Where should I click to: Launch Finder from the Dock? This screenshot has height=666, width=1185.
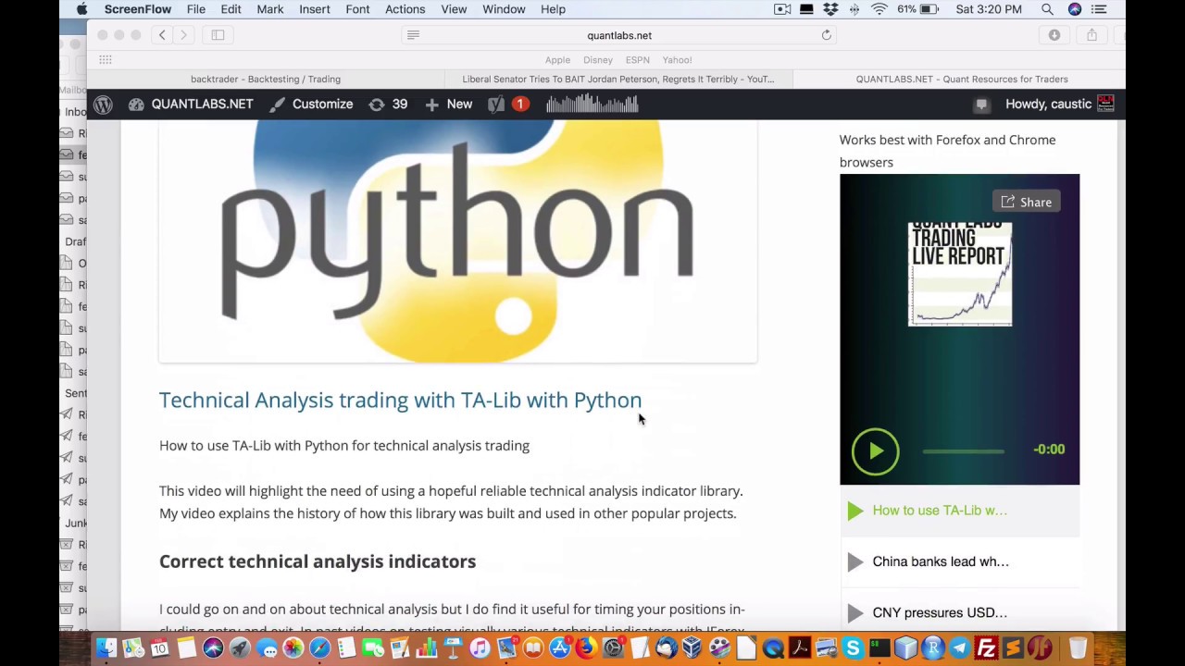pyautogui.click(x=106, y=648)
